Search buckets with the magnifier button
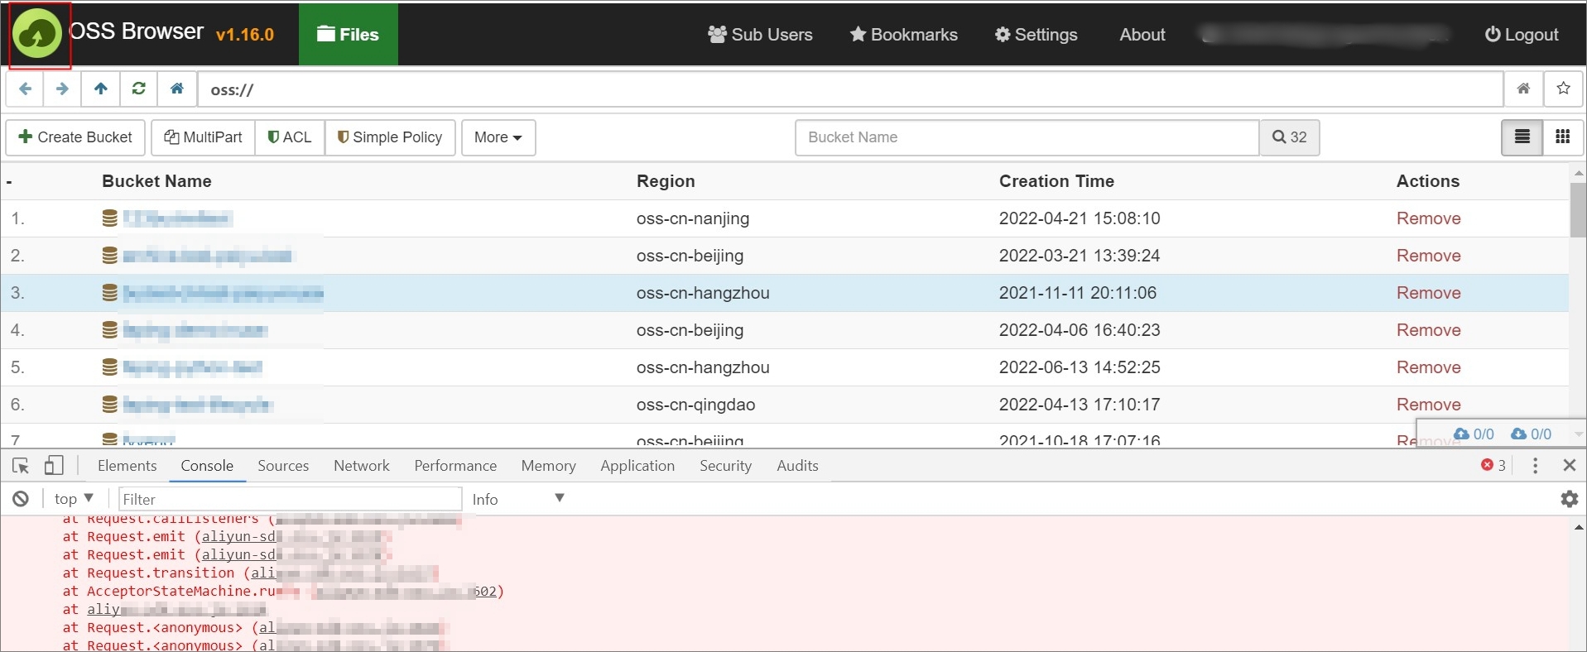The height and width of the screenshot is (652, 1587). click(x=1289, y=137)
